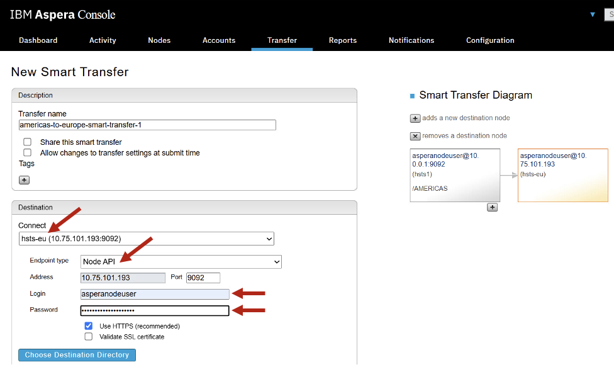This screenshot has width=614, height=367.
Task: Click the plus icon below the hsts1 source node
Action: pyautogui.click(x=492, y=207)
